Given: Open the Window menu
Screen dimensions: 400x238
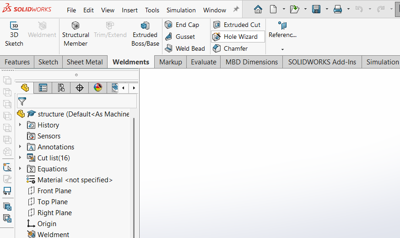Looking at the screenshot, I should point(215,10).
